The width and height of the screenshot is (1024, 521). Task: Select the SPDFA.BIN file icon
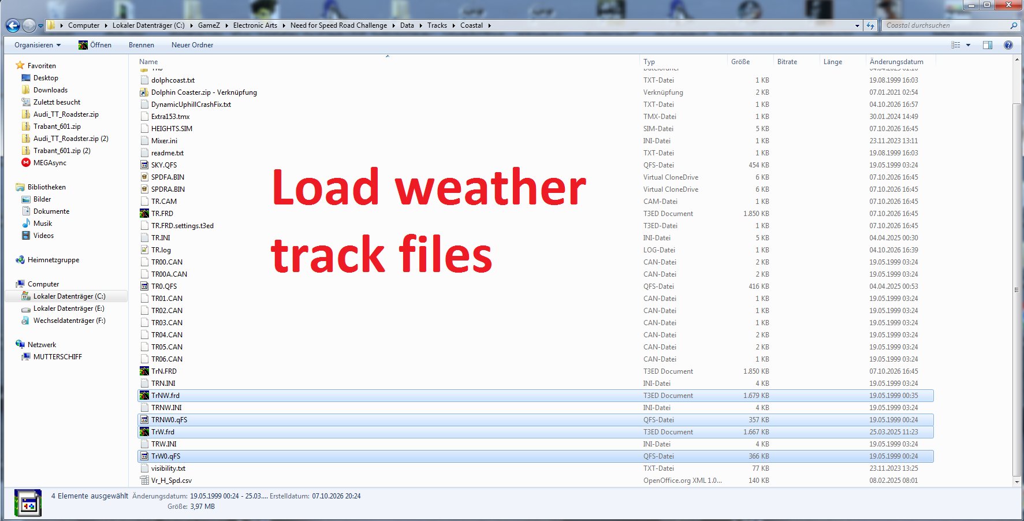(144, 177)
